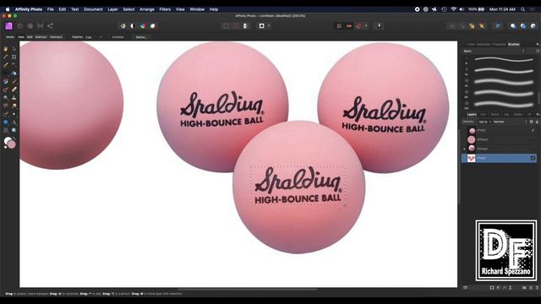Viewport: 541px width, 304px height.
Task: Select the Flood Fill bucket tool
Action: click(x=14, y=73)
